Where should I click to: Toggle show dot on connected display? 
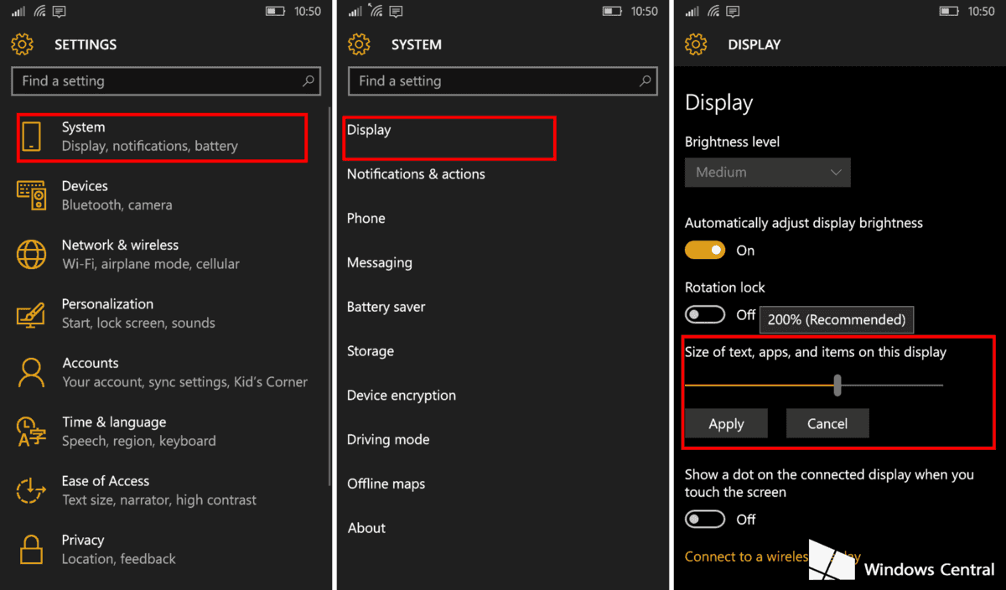(x=704, y=520)
